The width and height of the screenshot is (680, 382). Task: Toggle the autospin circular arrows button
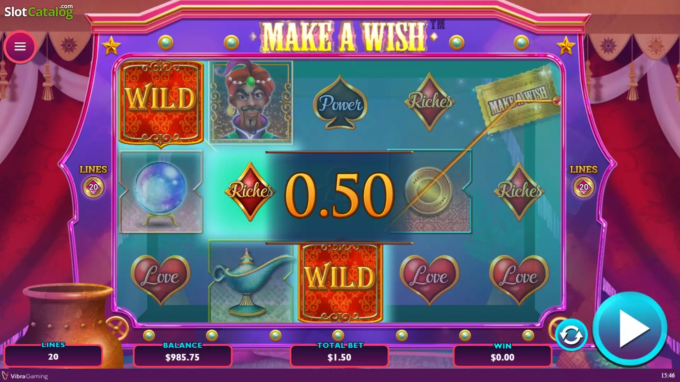[571, 335]
